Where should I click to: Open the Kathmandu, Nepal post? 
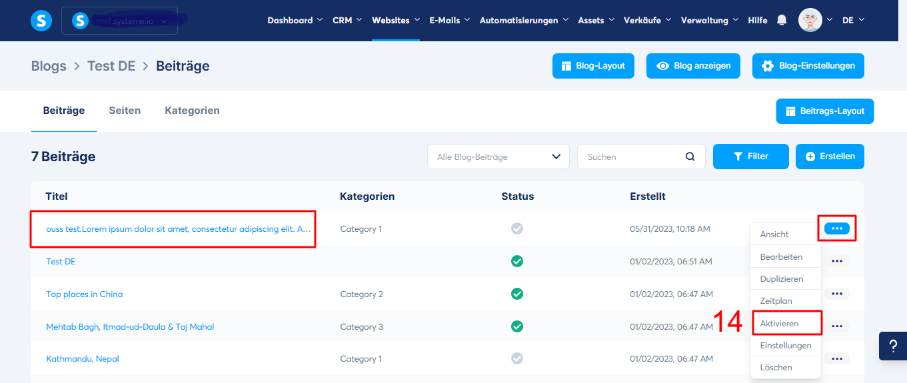[x=83, y=358]
